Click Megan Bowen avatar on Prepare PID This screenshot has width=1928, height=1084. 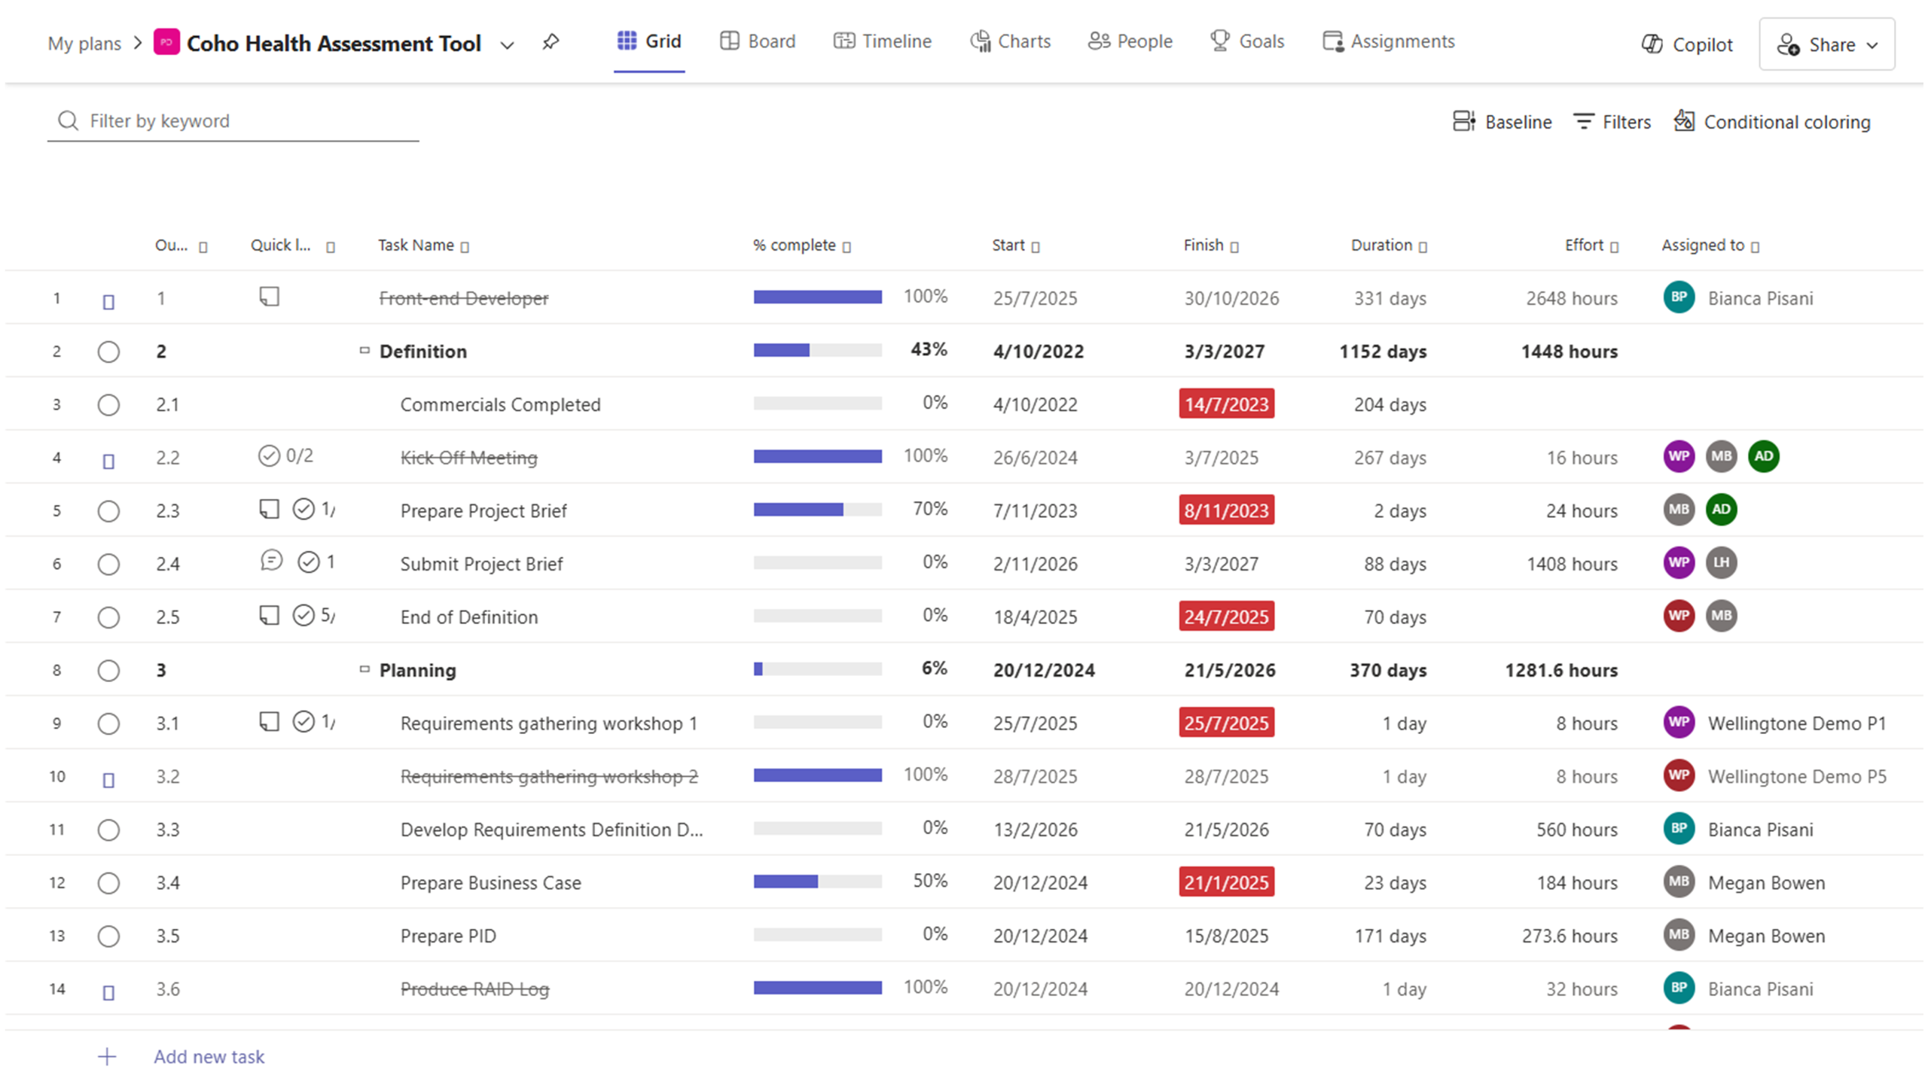click(x=1679, y=935)
